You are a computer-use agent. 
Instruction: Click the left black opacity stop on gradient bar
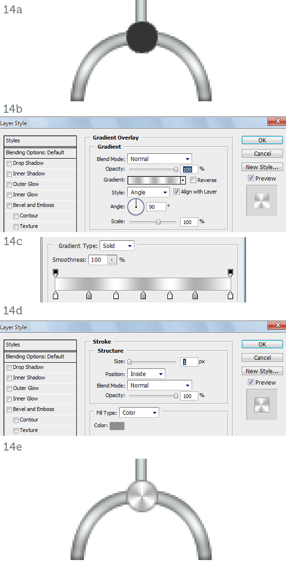pyautogui.click(x=55, y=273)
